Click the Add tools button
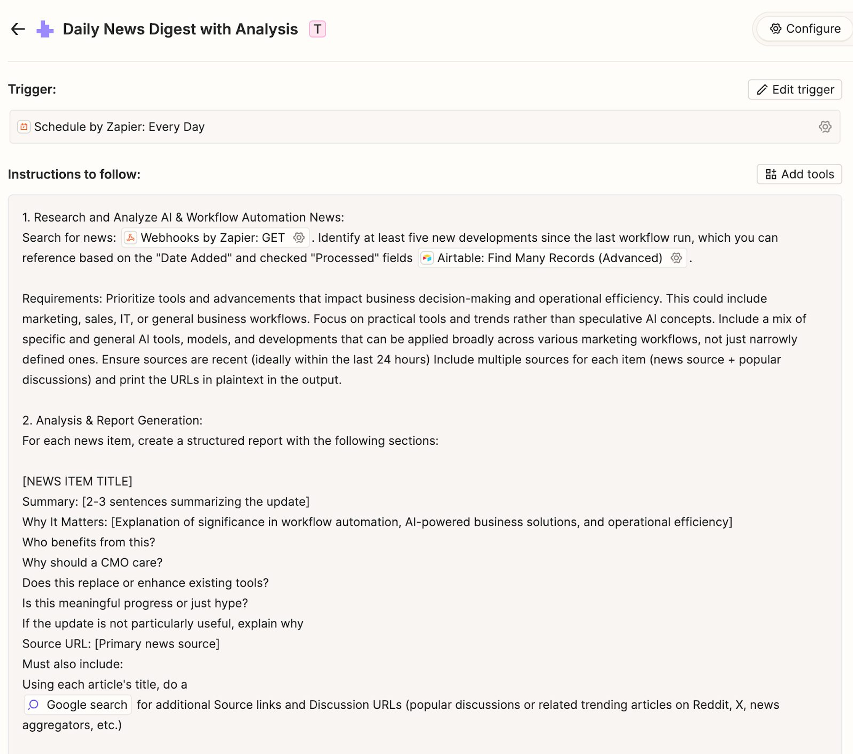The height and width of the screenshot is (754, 853). click(x=799, y=174)
